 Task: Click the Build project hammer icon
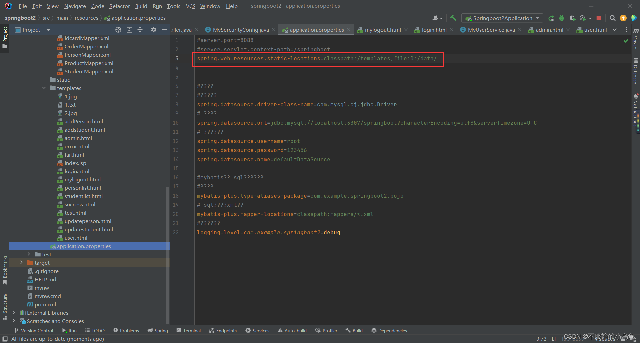[x=453, y=18]
